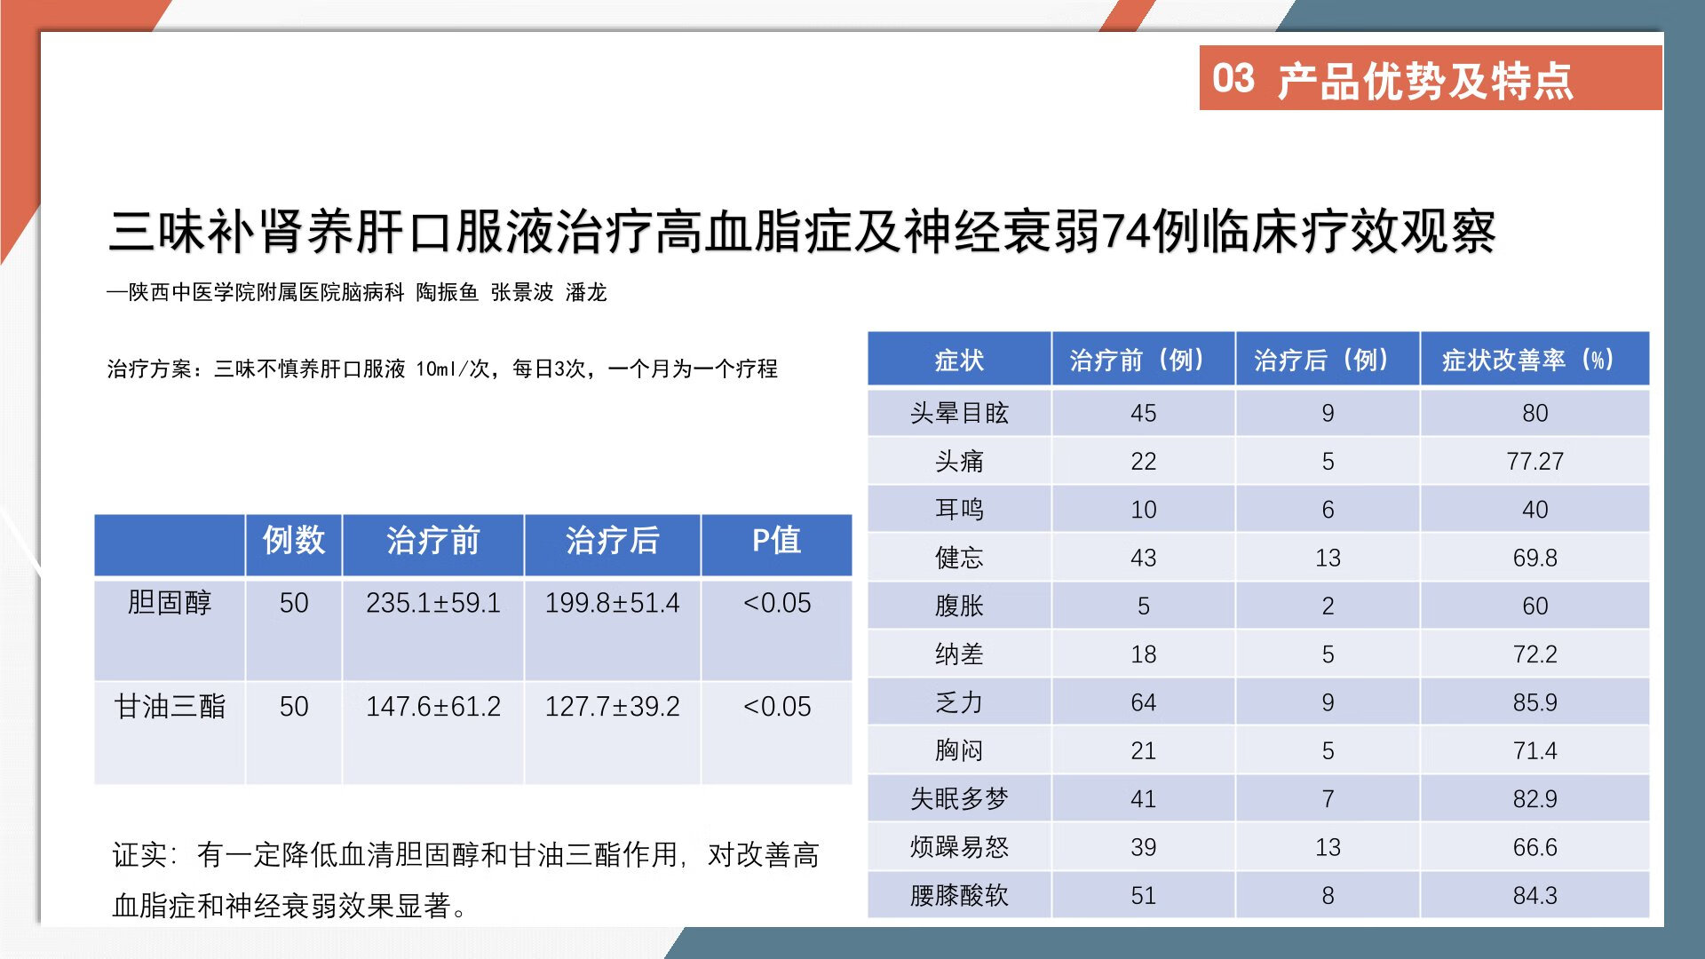Image resolution: width=1705 pixels, height=959 pixels.
Task: Click the orange 03 产品优势及特点 section banner
Action: coord(1430,80)
